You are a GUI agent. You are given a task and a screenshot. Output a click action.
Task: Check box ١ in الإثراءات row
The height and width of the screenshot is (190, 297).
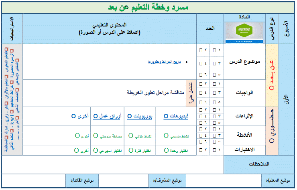[x=214, y=110]
